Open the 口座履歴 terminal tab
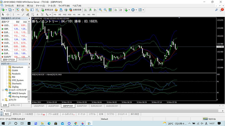225x126 pixels. [29, 114]
